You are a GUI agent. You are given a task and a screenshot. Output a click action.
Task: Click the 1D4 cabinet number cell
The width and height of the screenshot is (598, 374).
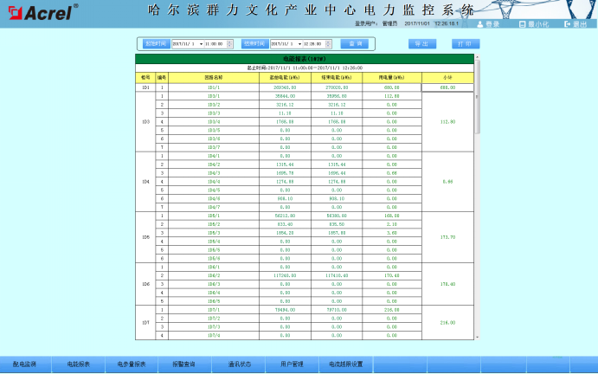point(145,182)
